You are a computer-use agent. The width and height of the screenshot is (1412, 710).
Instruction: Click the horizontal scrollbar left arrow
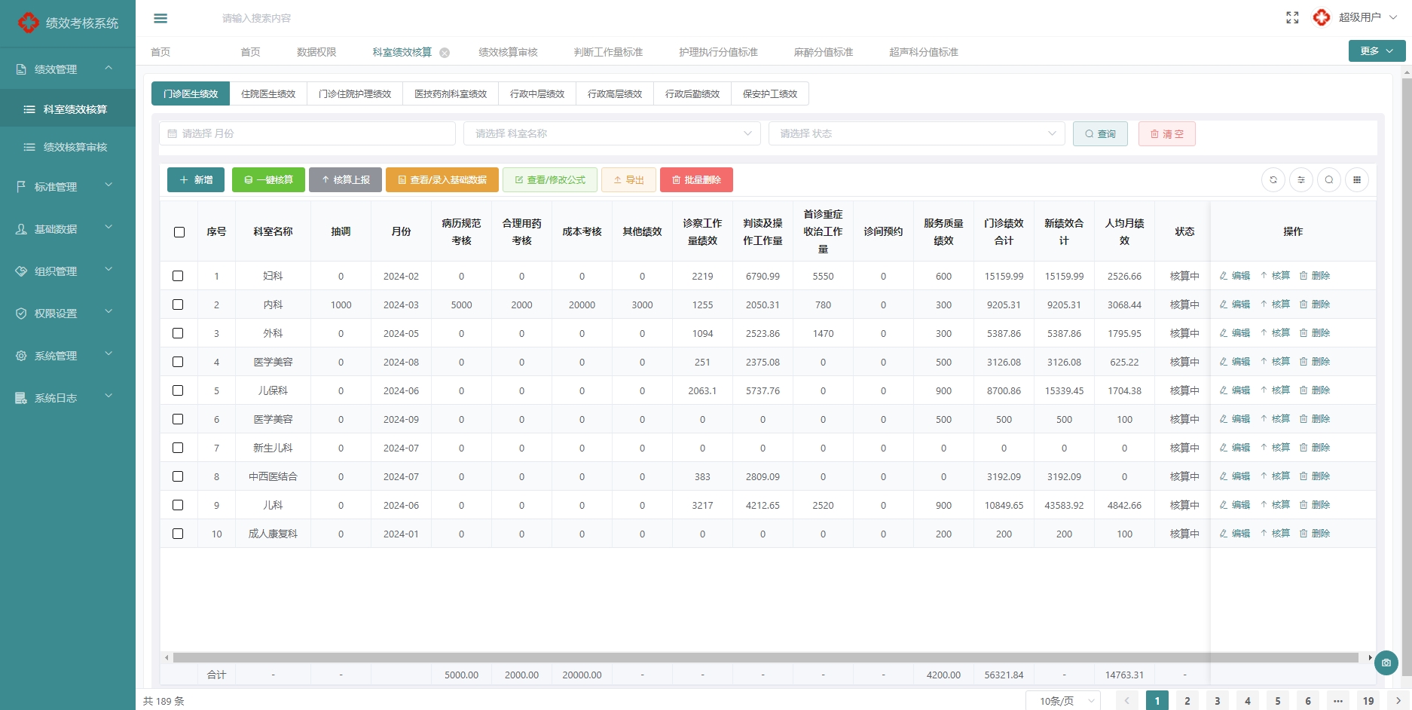167,658
